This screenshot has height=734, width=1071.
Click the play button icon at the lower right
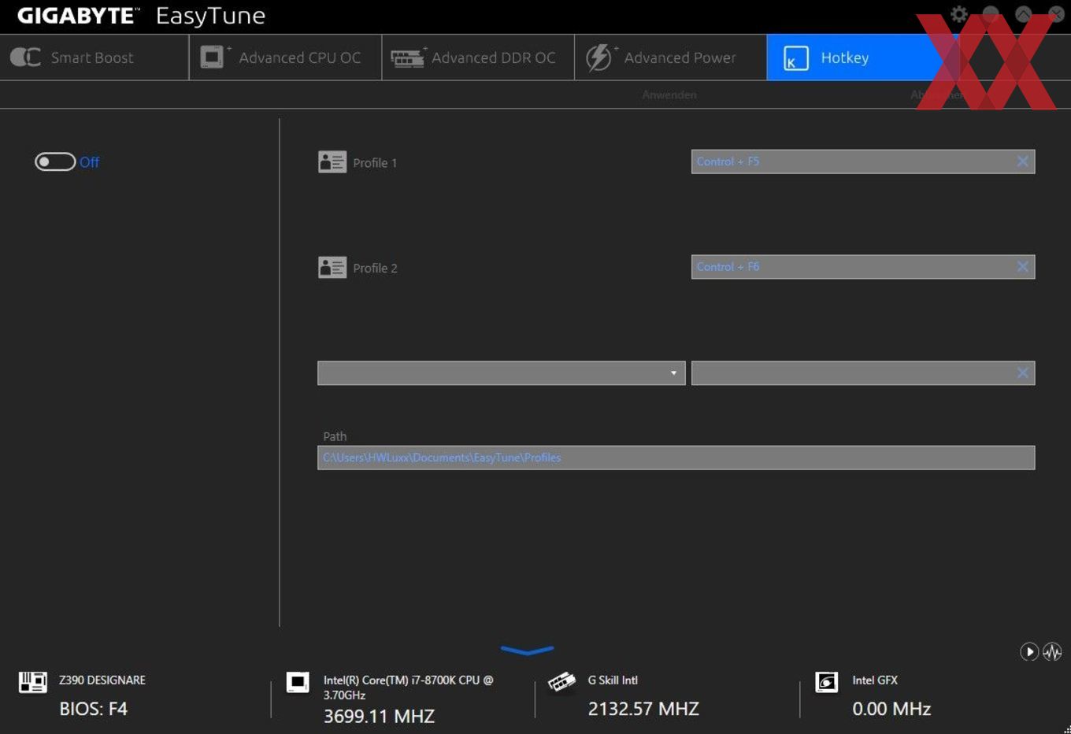coord(1028,651)
